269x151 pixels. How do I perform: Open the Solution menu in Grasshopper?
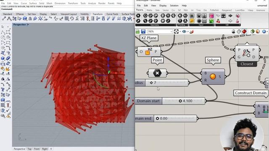tap(174, 5)
